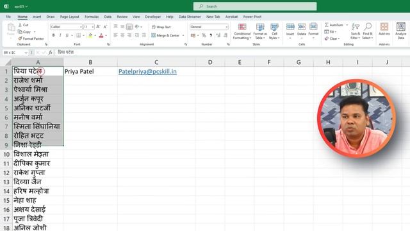Click the Borders icon
The height and width of the screenshot is (231, 410).
[x=78, y=35]
